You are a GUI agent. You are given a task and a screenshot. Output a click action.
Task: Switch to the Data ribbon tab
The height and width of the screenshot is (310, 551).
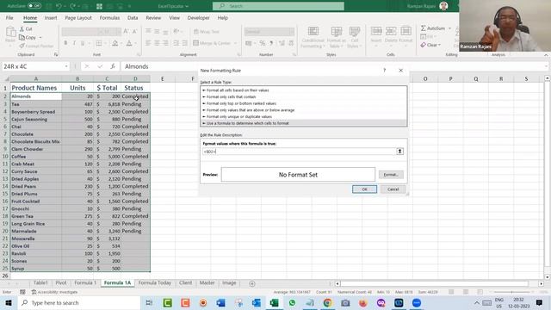pyautogui.click(x=133, y=17)
